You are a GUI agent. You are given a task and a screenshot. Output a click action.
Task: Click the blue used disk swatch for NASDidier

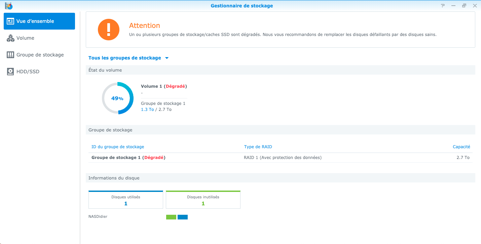pos(183,217)
